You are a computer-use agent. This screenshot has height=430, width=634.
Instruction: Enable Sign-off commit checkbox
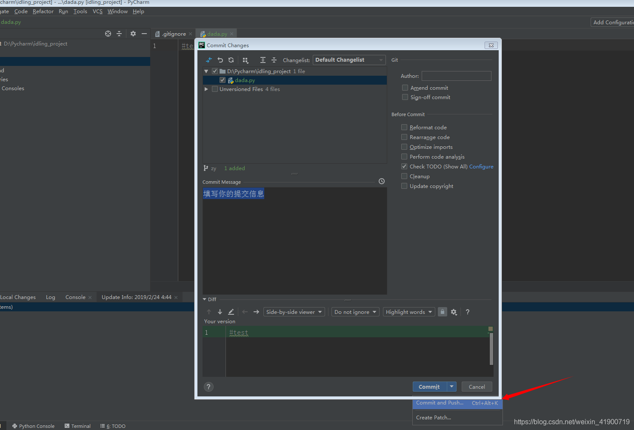click(x=405, y=97)
